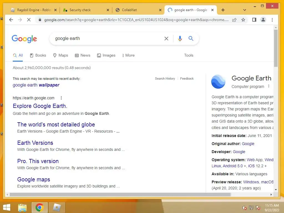Image resolution: width=284 pixels, height=213 pixels.
Task: Open the Earth Versions sitelink
Action: (35, 143)
